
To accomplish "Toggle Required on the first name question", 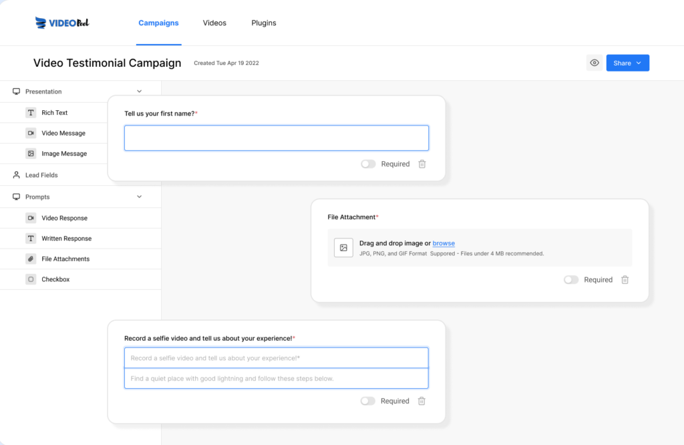I will point(368,164).
